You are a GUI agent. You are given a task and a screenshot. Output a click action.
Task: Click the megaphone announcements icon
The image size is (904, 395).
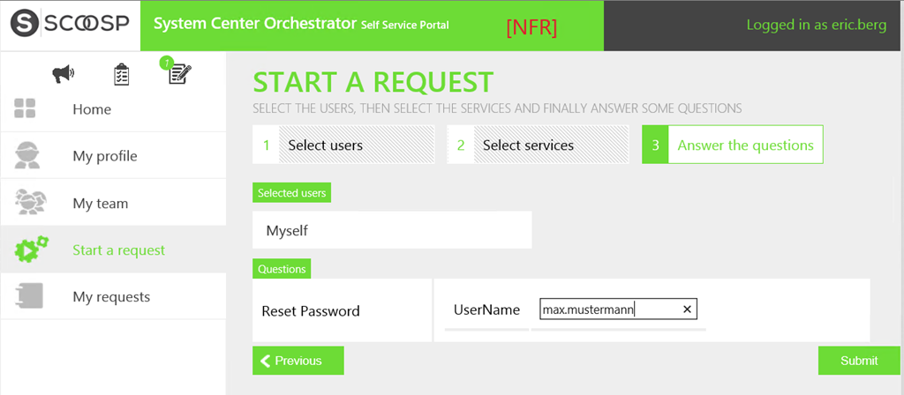click(64, 76)
